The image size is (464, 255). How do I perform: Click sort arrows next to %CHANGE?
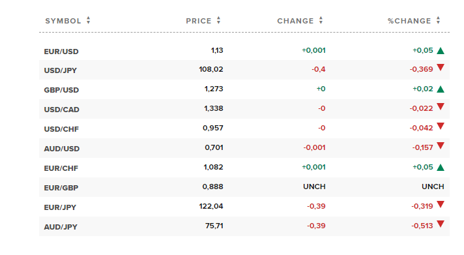438,20
